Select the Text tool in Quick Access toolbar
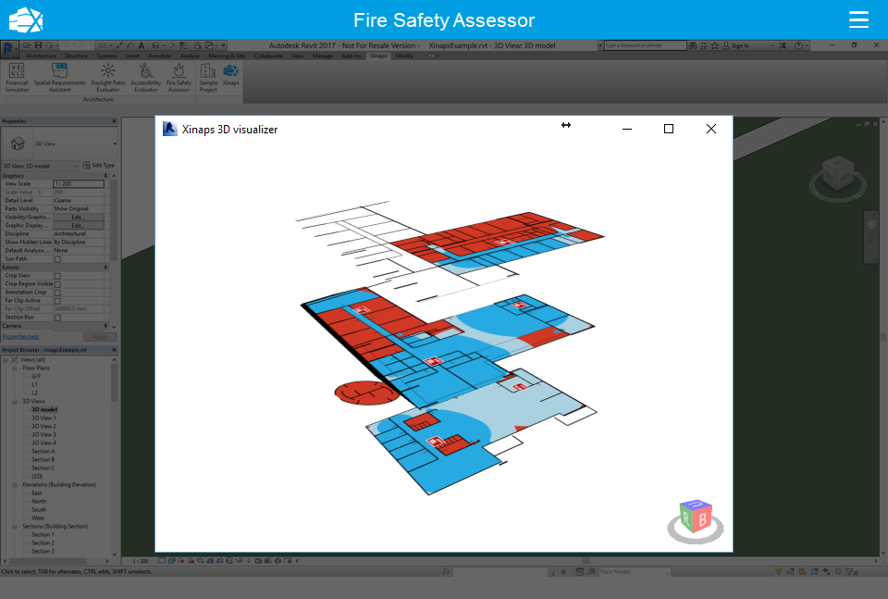This screenshot has width=888, height=599. pyautogui.click(x=141, y=45)
